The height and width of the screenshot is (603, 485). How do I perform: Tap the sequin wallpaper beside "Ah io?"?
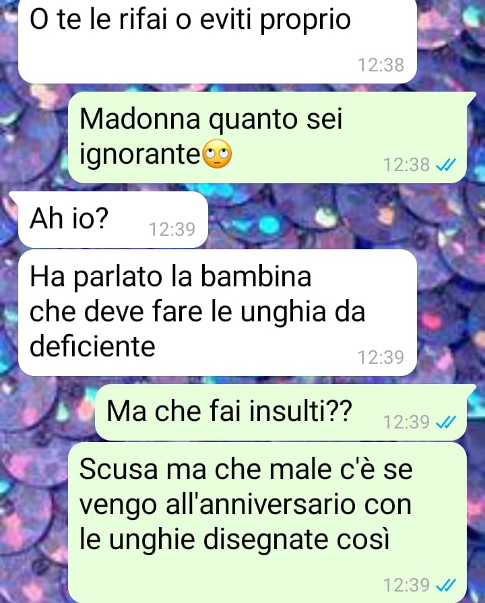327,219
